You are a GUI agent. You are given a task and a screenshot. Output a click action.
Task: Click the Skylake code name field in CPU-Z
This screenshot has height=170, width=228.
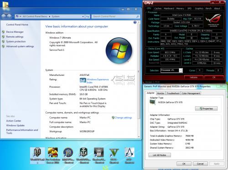[171, 19]
